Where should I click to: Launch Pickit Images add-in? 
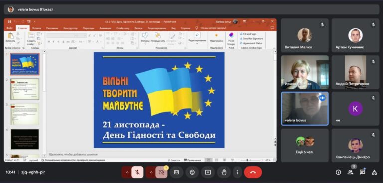231,38
